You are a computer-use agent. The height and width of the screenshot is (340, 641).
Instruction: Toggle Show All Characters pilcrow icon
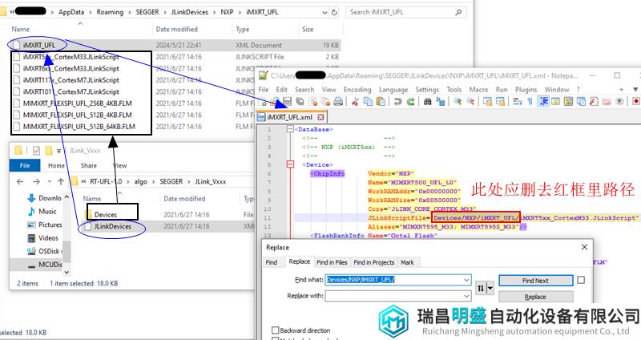coord(530,101)
